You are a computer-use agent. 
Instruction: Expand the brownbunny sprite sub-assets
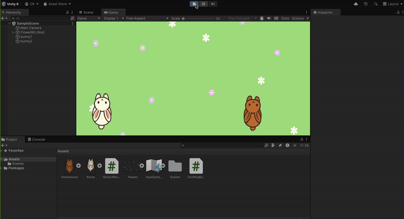click(79, 166)
